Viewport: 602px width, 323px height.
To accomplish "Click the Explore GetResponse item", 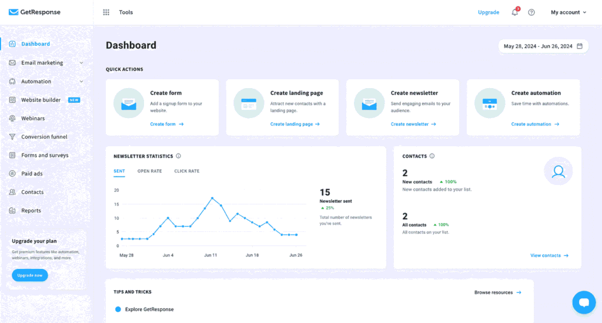I will pos(149,309).
